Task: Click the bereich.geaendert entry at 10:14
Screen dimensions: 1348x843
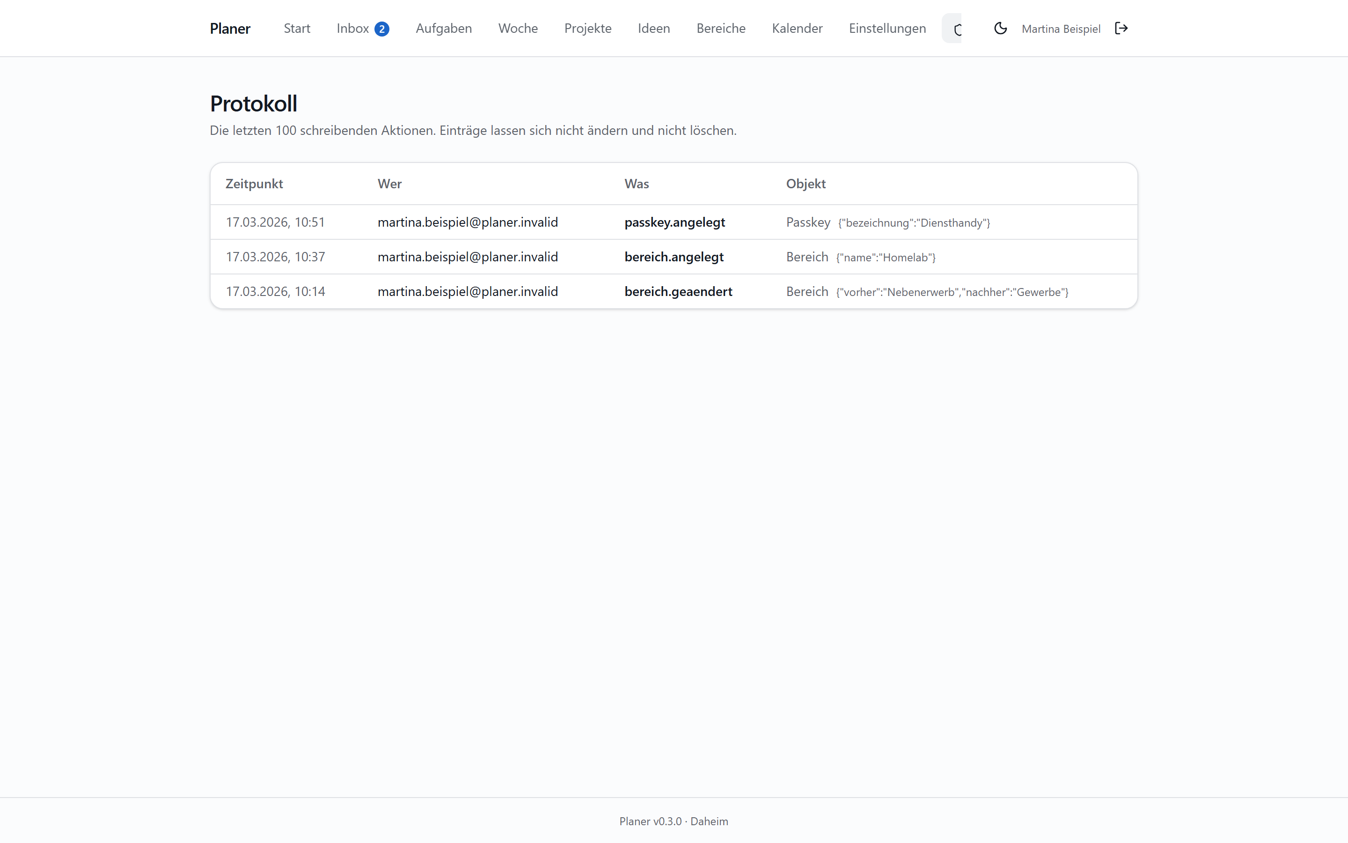Action: (674, 291)
